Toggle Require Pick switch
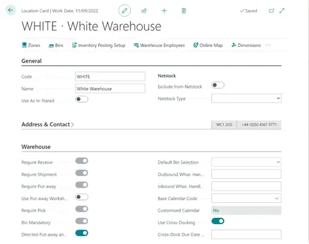 (x=82, y=209)
